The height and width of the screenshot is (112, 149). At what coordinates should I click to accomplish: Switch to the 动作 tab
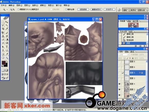(x=131, y=31)
